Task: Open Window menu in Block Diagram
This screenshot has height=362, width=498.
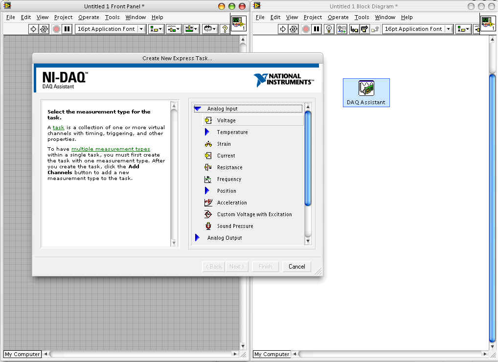Action: [385, 17]
